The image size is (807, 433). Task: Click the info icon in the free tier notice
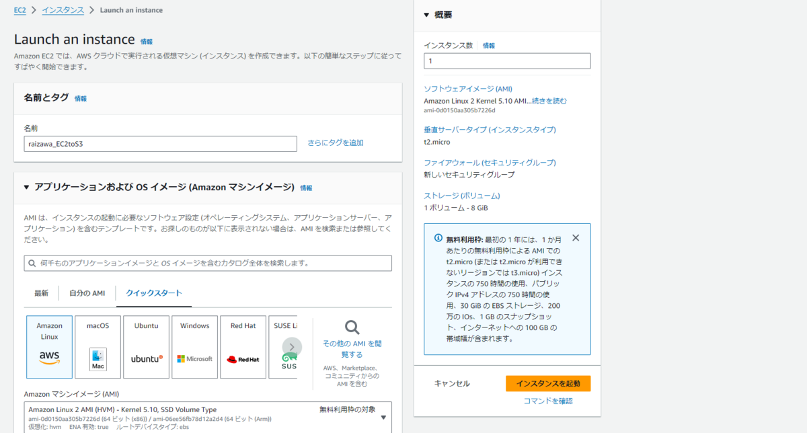438,238
